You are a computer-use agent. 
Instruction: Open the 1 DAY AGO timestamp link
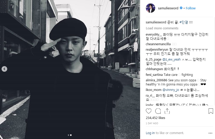point(152,123)
